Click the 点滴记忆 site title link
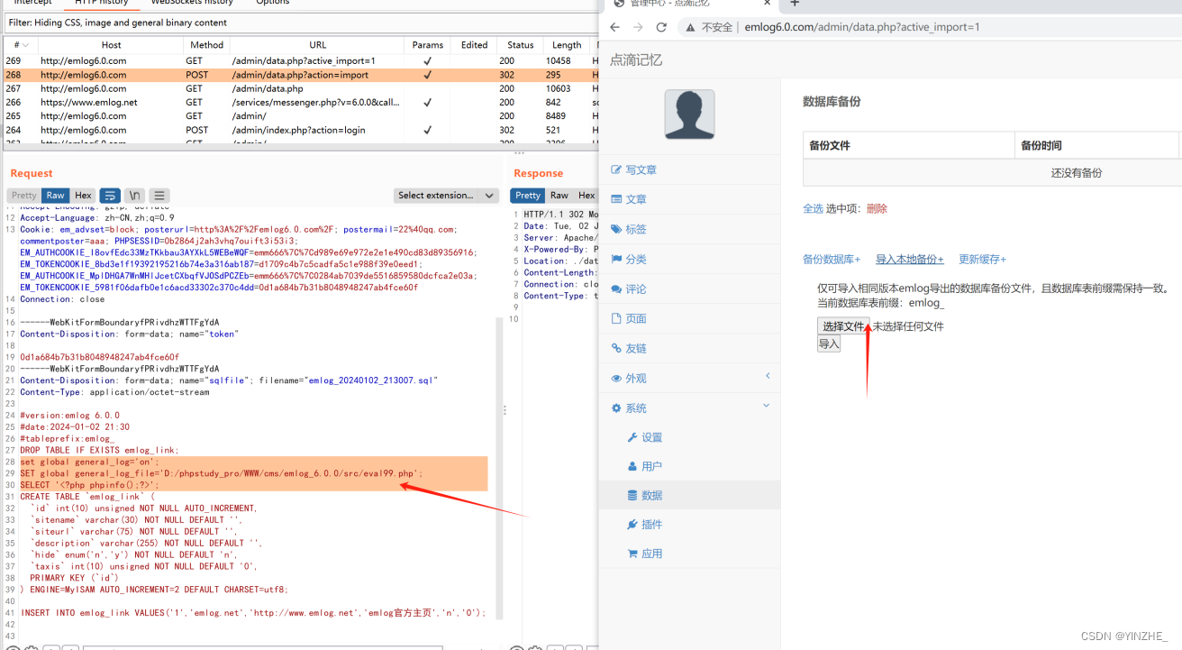Image resolution: width=1182 pixels, height=650 pixels. pyautogui.click(x=636, y=60)
